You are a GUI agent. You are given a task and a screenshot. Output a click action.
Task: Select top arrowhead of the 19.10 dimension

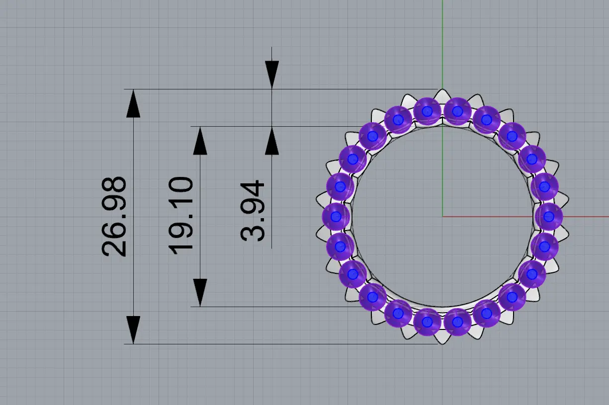pos(200,141)
